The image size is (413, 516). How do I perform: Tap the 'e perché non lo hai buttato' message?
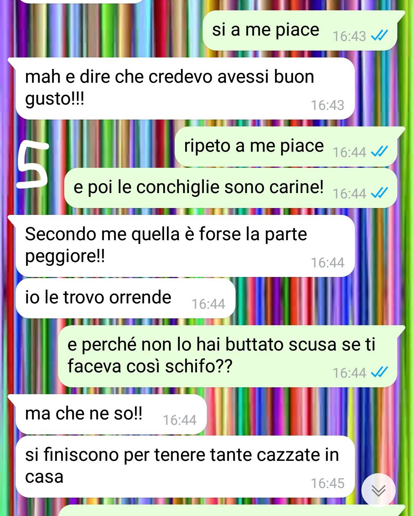(x=228, y=356)
